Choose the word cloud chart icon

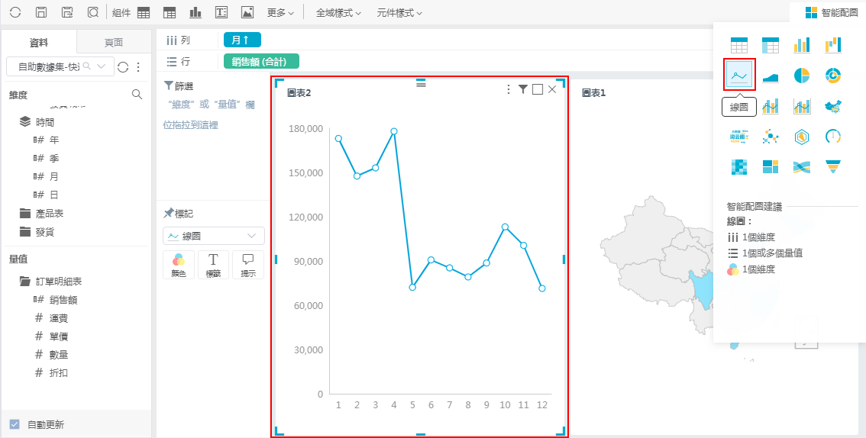tap(738, 137)
